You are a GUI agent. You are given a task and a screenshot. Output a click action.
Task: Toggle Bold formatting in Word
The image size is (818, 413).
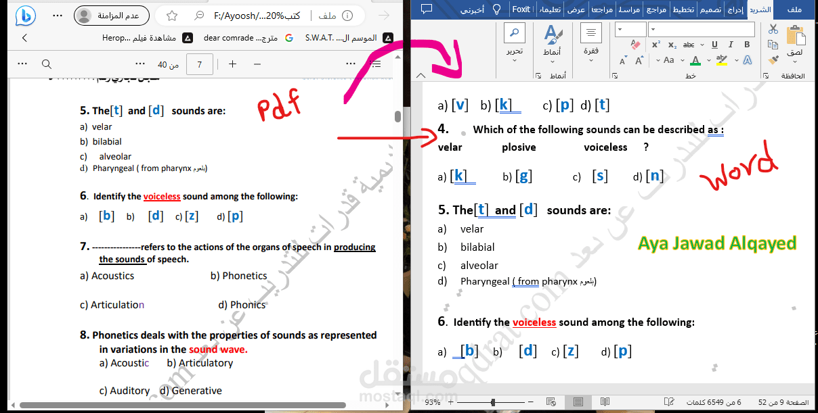click(x=747, y=45)
